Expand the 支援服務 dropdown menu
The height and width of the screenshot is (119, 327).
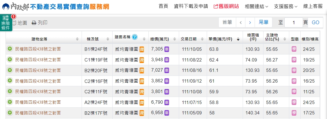point(286,6)
